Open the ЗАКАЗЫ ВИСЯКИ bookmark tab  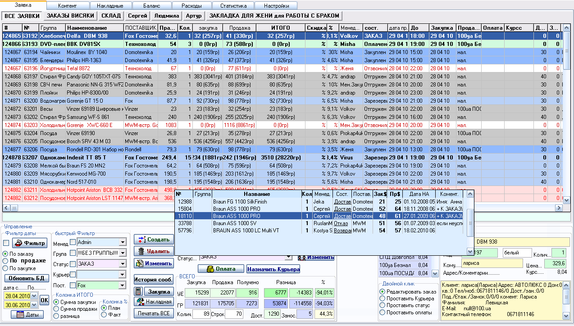tap(70, 16)
